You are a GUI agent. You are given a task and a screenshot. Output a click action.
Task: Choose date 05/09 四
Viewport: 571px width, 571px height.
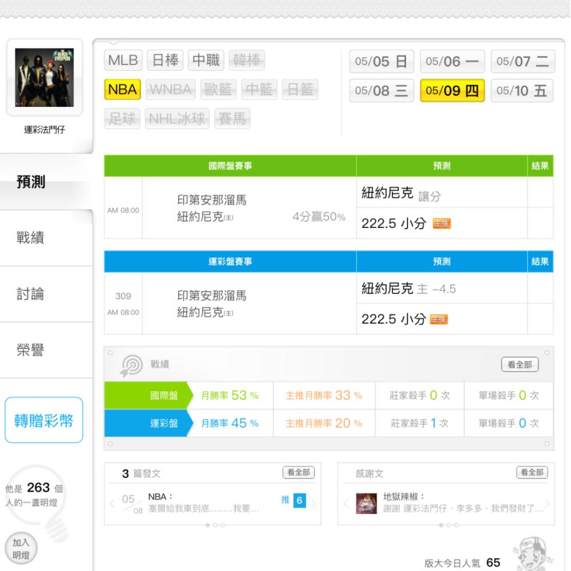[452, 90]
